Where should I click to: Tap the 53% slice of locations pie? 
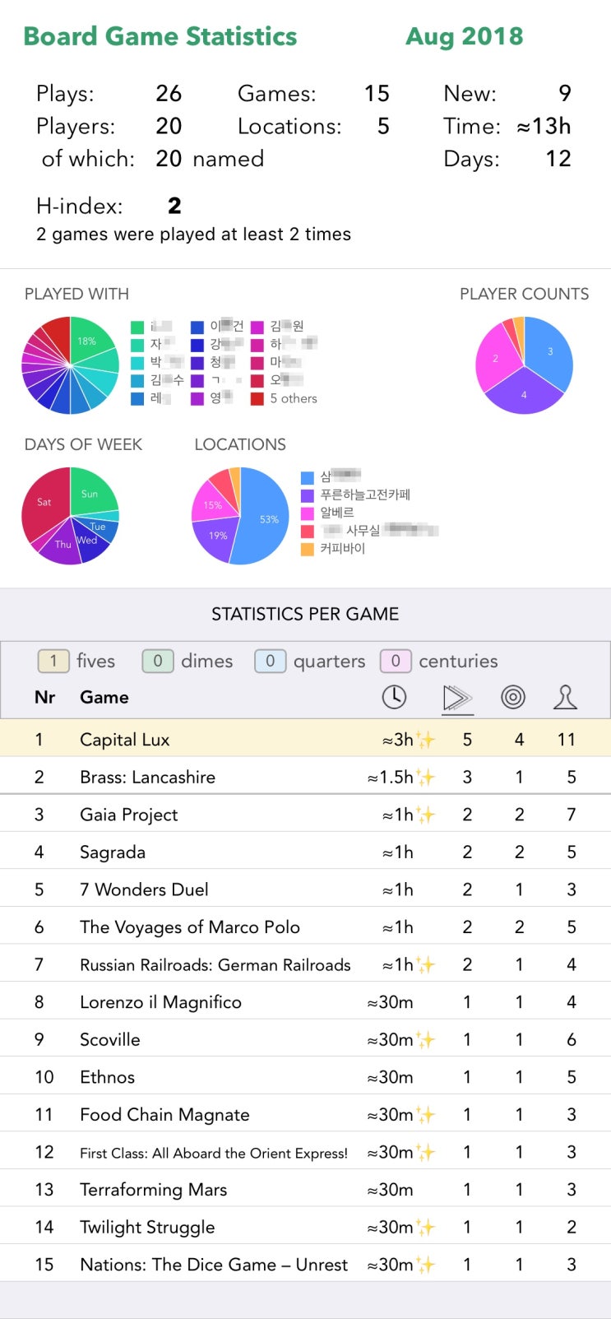(x=265, y=517)
